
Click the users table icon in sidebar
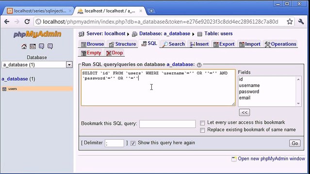click(x=4, y=89)
